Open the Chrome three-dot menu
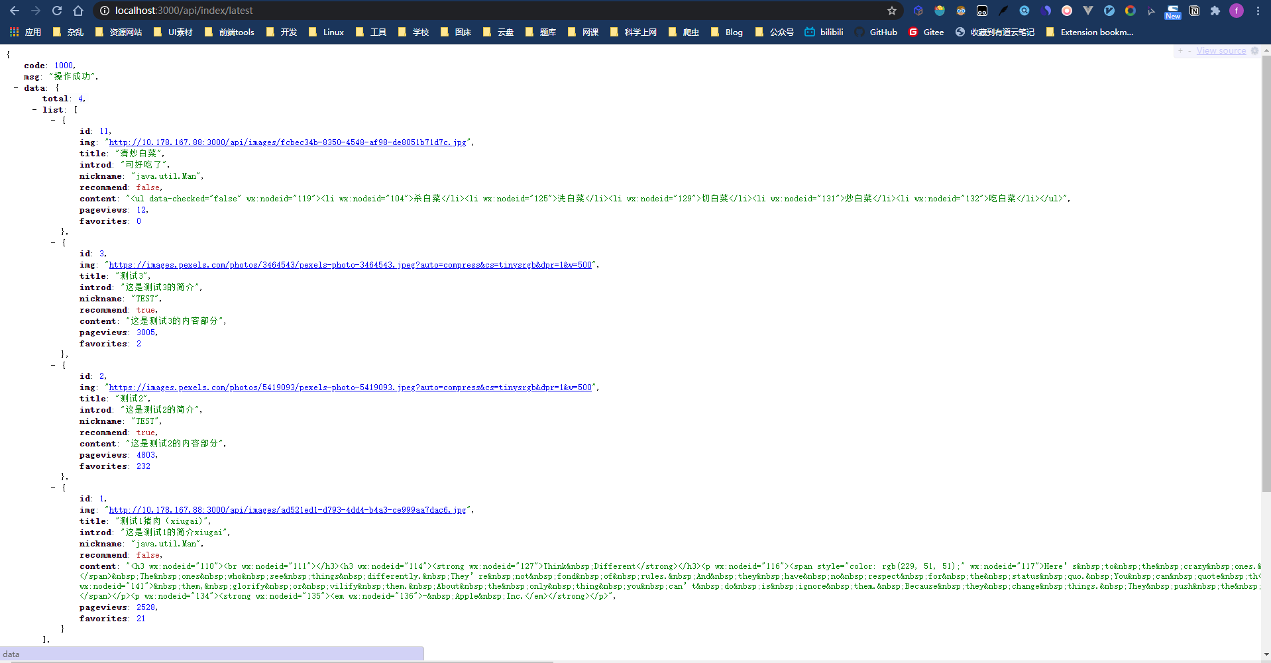This screenshot has width=1271, height=663. pos(1258,11)
